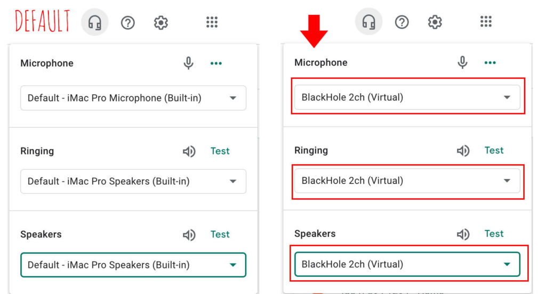This screenshot has width=546, height=294.
Task: Open the right Speakers BlackHole 2ch dropdown
Action: (x=407, y=264)
